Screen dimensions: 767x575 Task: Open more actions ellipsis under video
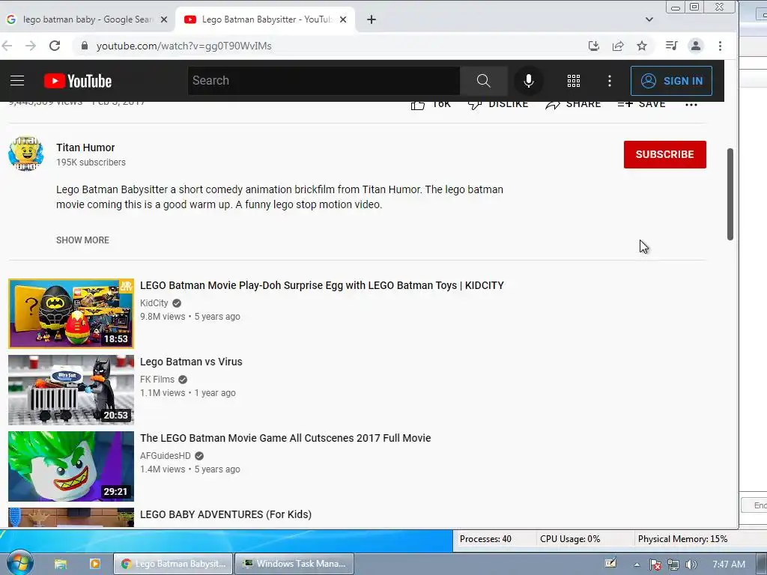pyautogui.click(x=691, y=105)
